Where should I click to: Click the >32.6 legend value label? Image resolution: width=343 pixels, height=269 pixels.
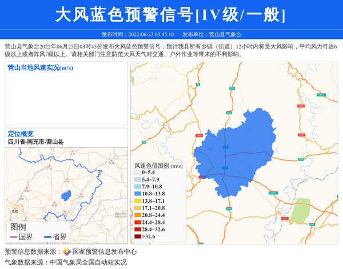point(149,236)
